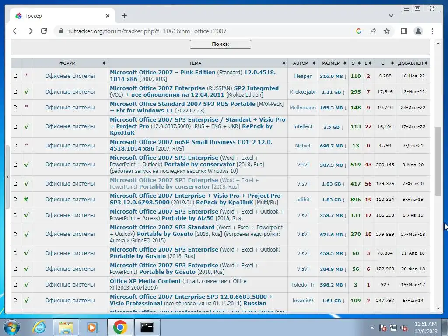Image resolution: width=448 pixels, height=336 pixels.
Task: Click the # status icon in adihit row
Action: tap(26, 199)
